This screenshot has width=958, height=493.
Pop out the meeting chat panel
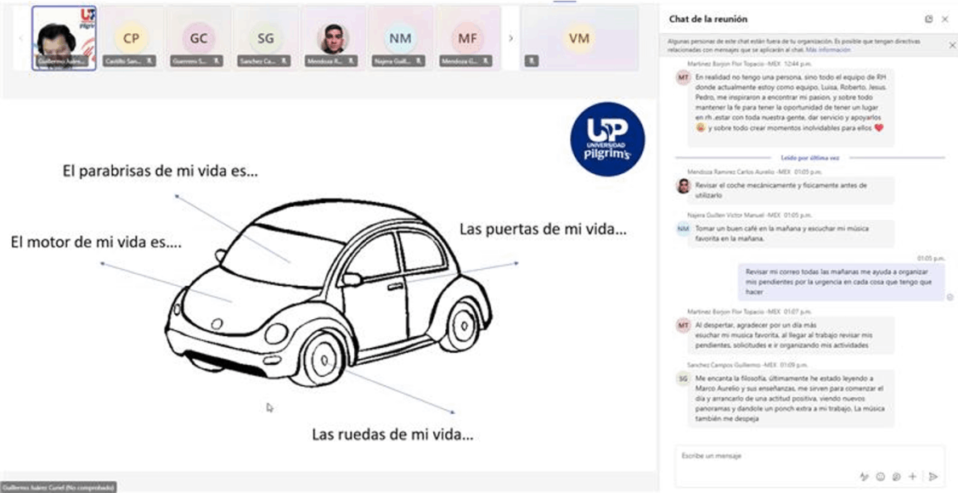928,19
